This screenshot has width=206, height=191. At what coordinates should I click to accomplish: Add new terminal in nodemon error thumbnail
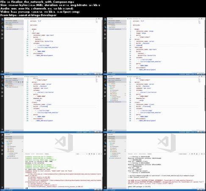(x=89, y=154)
